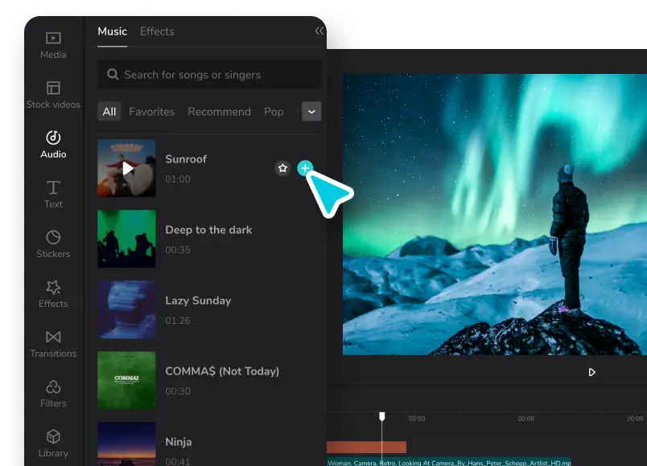Screen dimensions: 647x466
Task: Click the 00:30 duration of COMMA$
Action: (178, 391)
